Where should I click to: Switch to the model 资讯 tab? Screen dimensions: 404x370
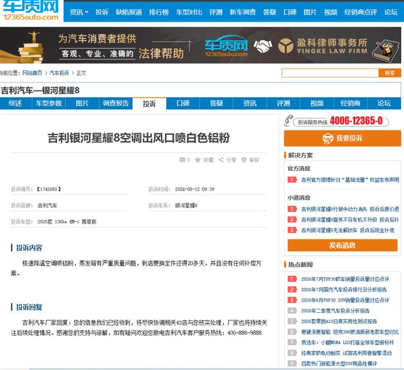(x=250, y=103)
